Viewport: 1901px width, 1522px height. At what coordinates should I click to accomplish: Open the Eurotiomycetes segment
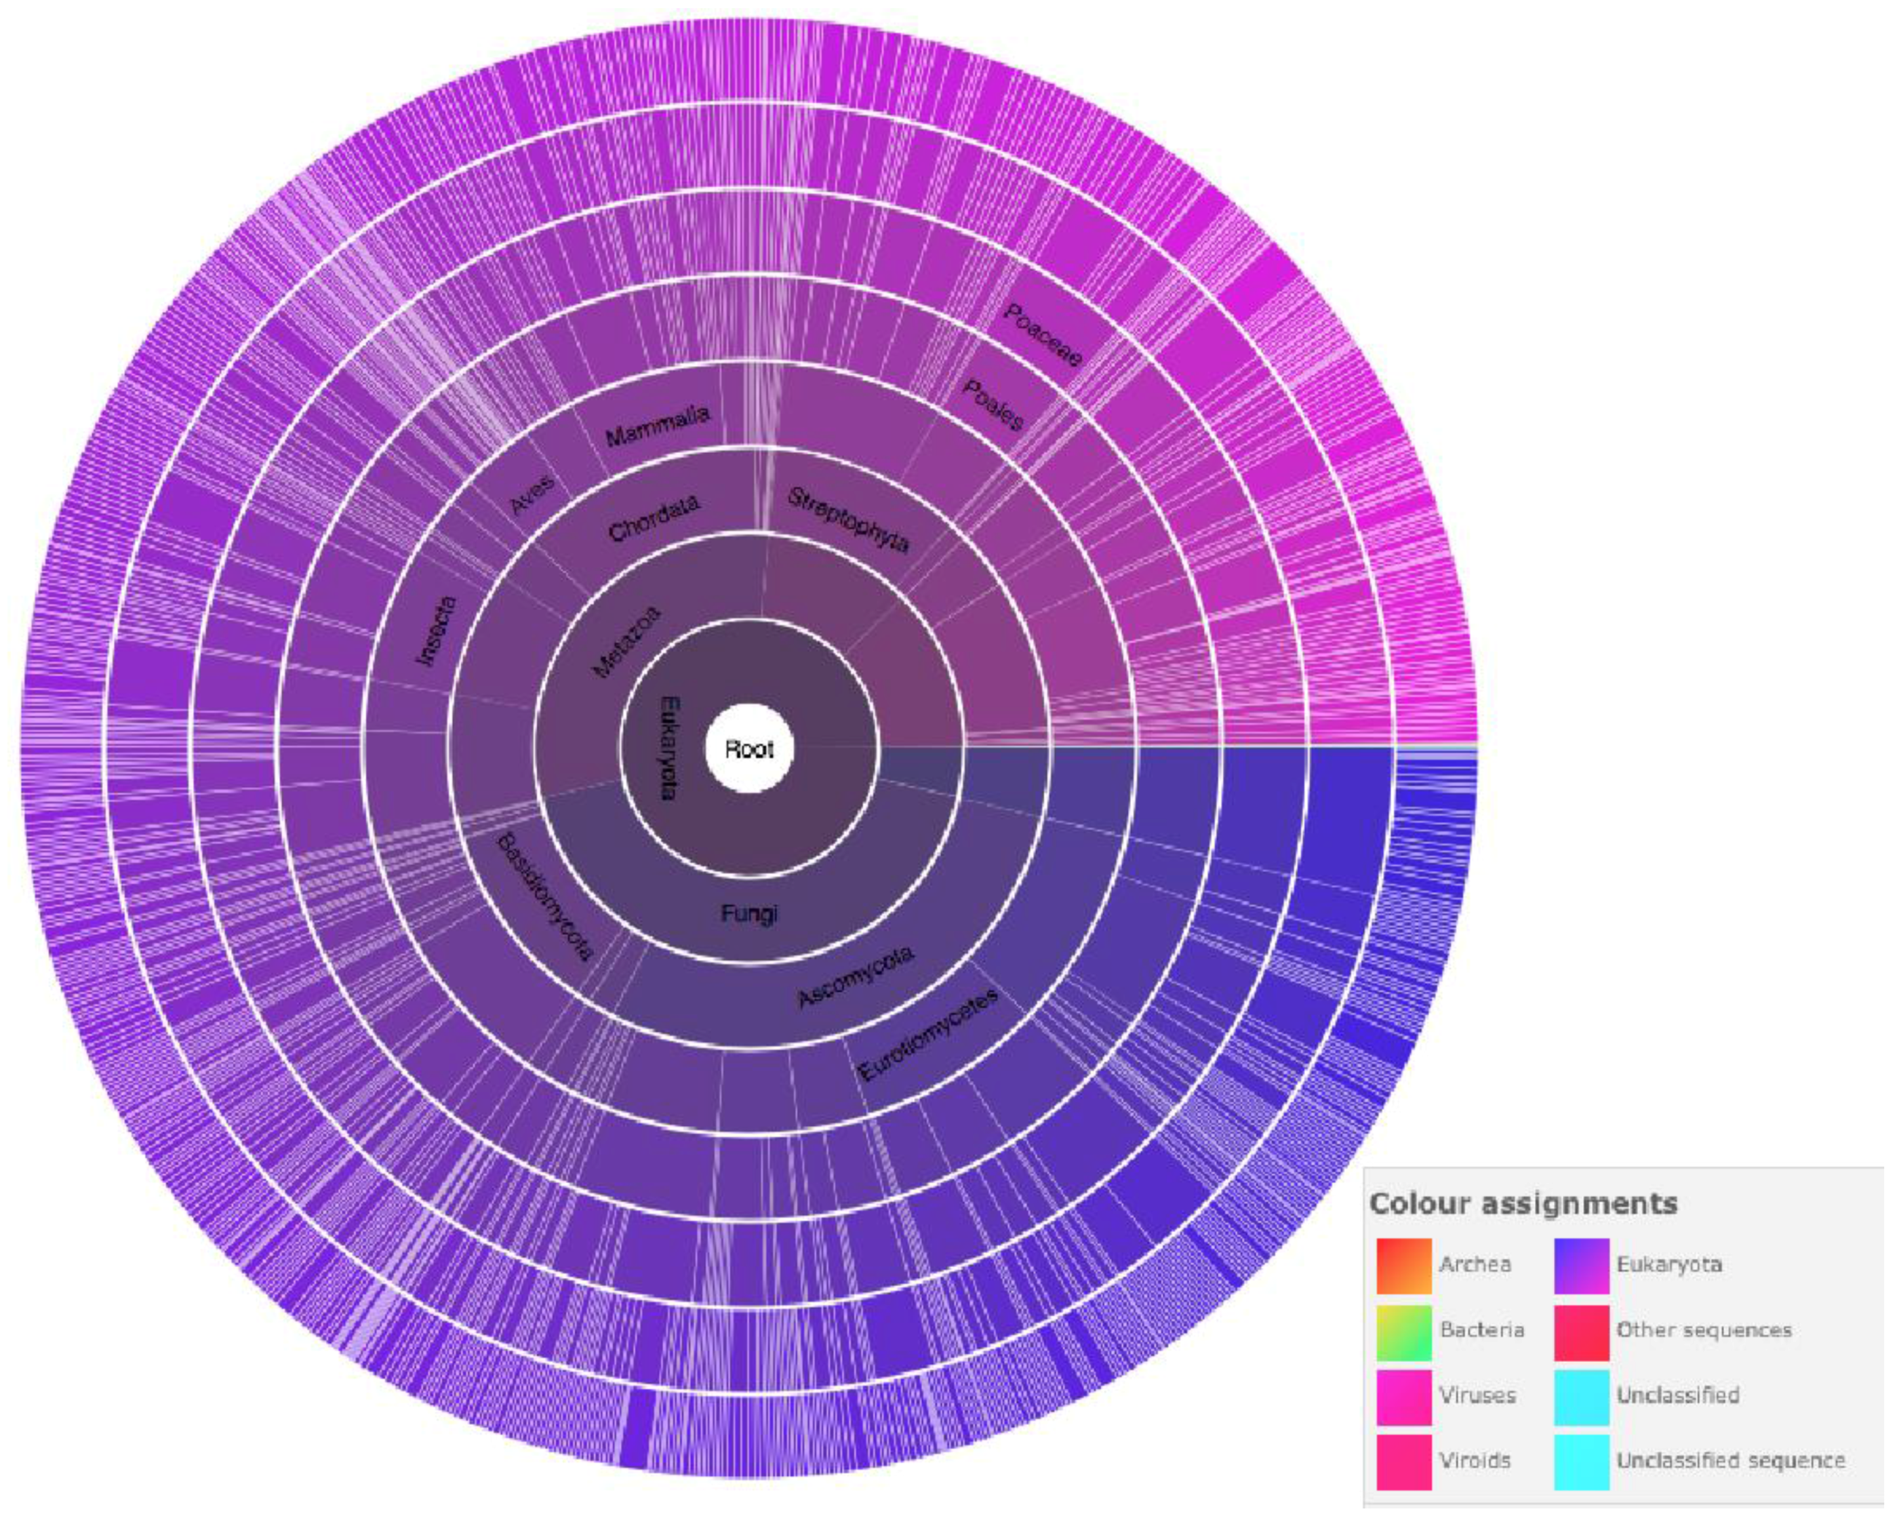pyautogui.click(x=927, y=1035)
